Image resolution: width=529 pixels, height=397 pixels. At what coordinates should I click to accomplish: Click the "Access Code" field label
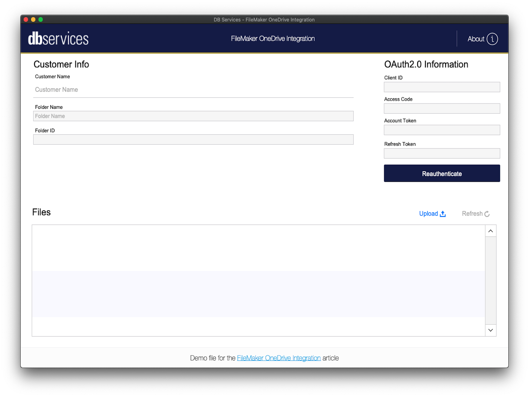398,99
